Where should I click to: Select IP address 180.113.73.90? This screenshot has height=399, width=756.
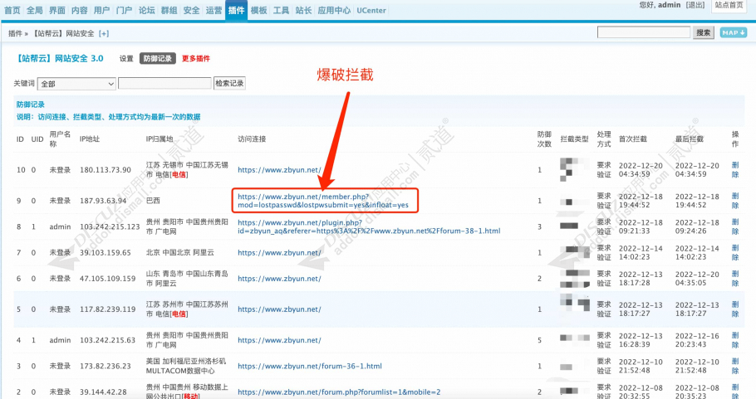coord(106,170)
